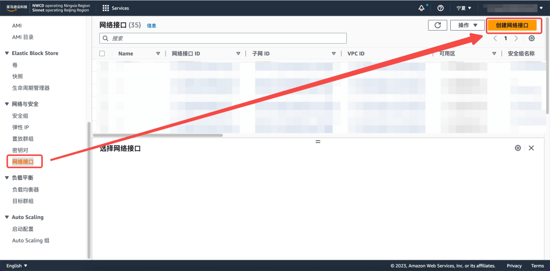
Task: Go to next page arrow
Action: [x=516, y=38]
